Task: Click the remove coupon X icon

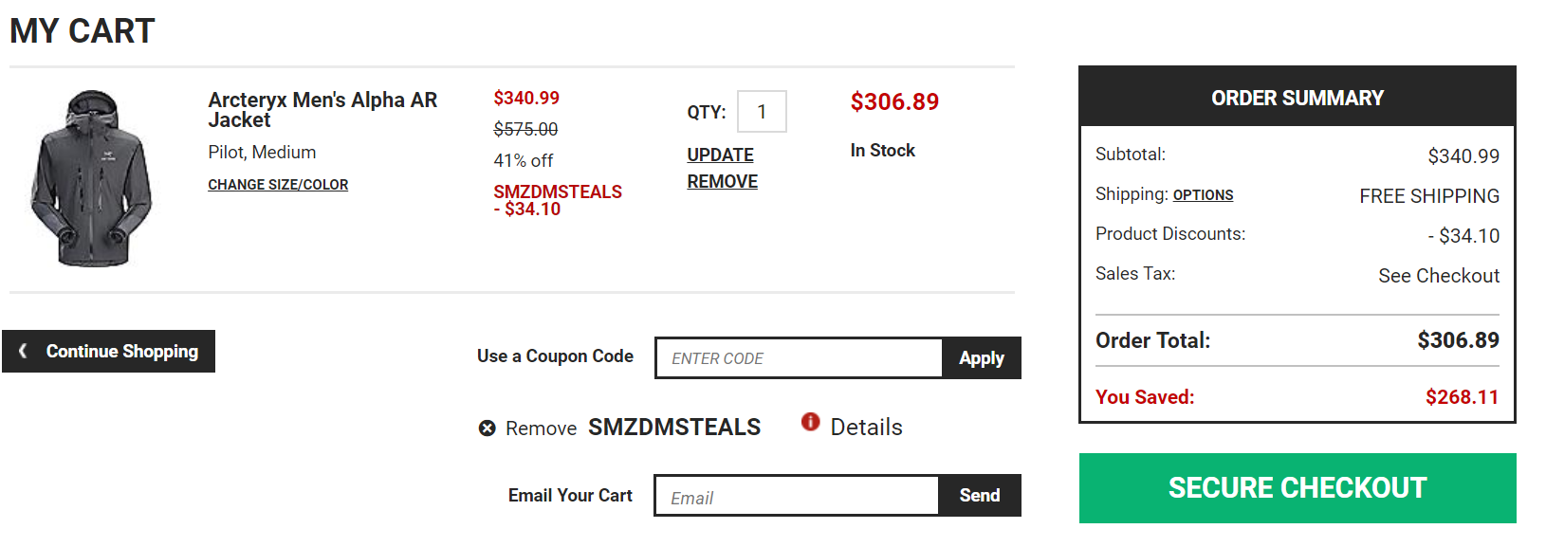Action: [x=488, y=428]
